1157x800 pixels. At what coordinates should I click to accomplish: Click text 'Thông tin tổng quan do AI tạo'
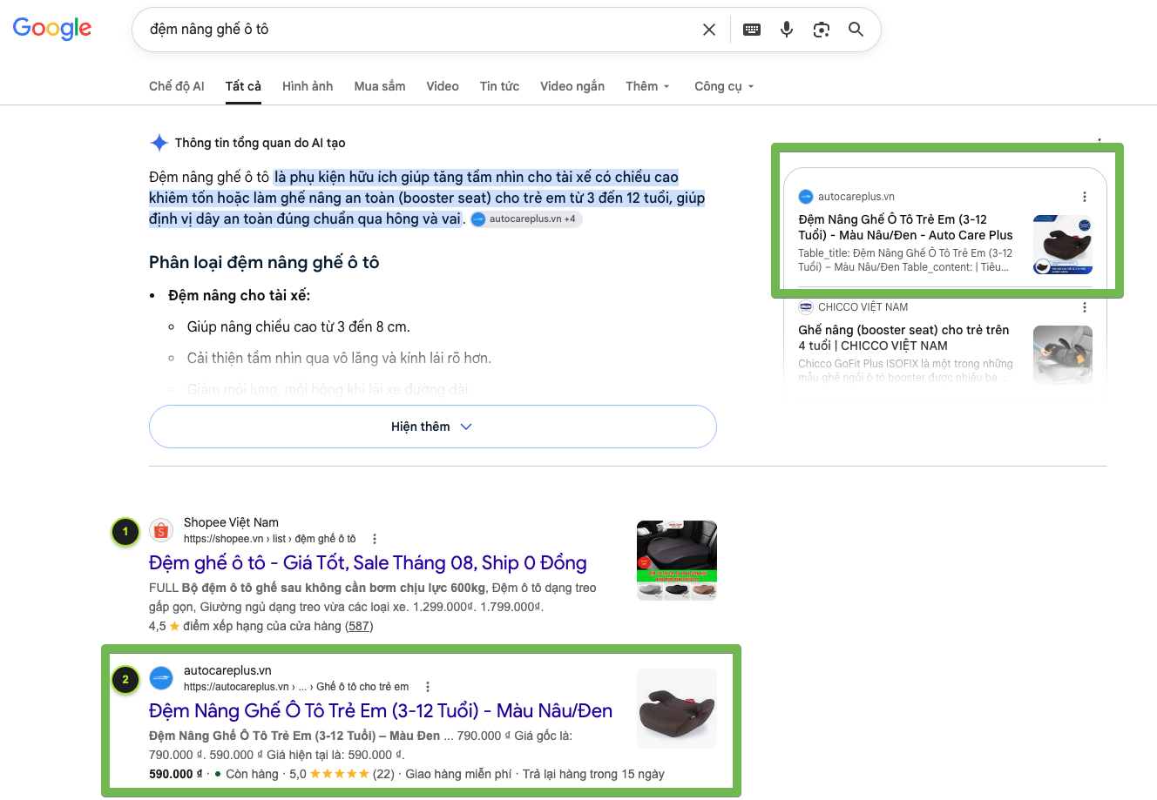pos(260,143)
